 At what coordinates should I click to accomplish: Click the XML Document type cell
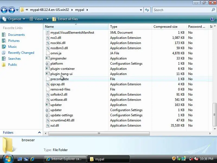pyautogui.click(x=121, y=33)
